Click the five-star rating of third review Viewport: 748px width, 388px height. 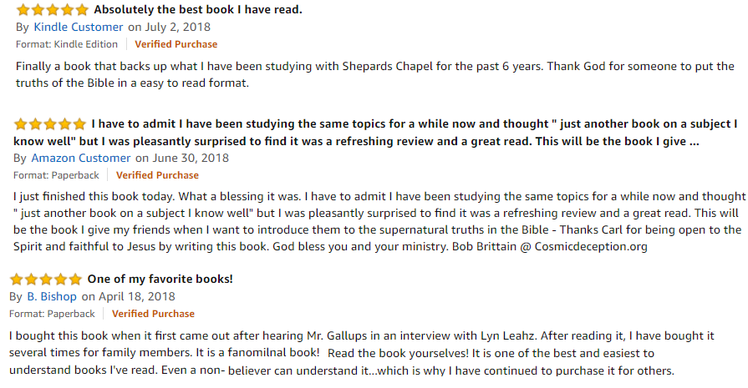(x=46, y=279)
